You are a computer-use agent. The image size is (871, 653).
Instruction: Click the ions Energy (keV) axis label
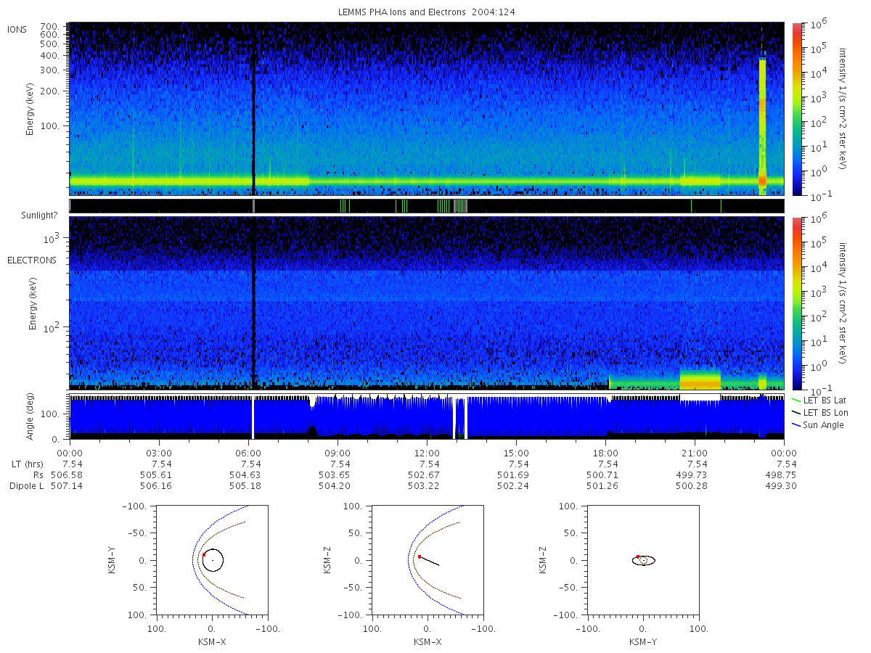[30, 109]
